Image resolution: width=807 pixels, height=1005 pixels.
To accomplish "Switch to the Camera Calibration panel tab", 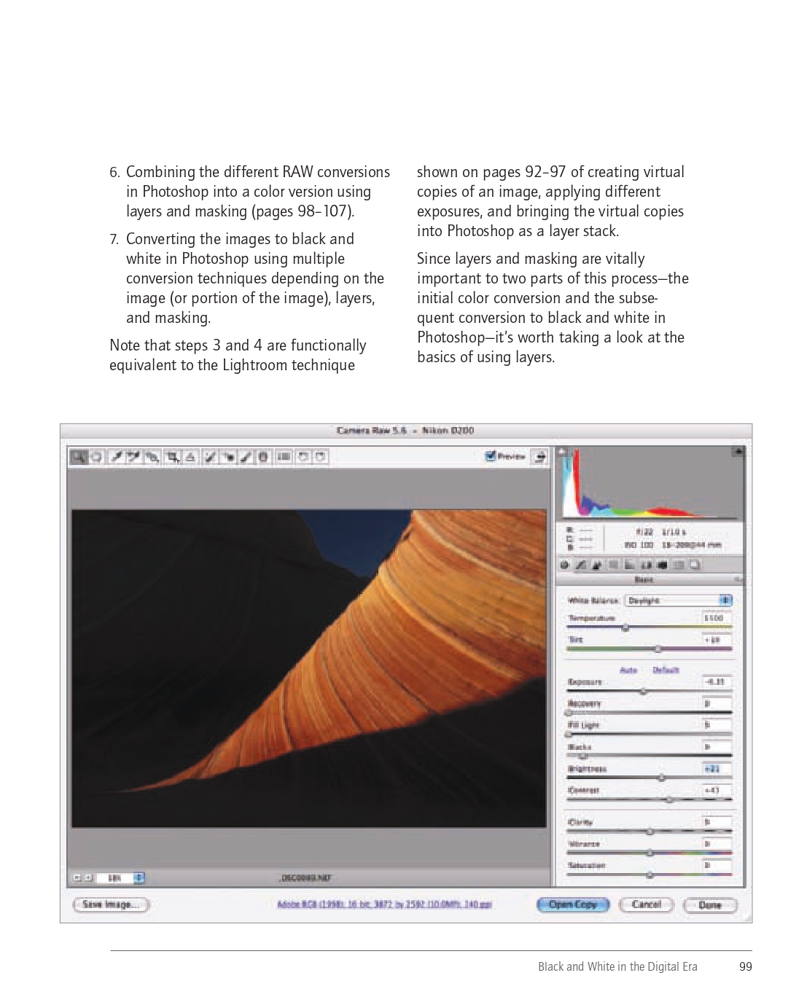I will (663, 565).
